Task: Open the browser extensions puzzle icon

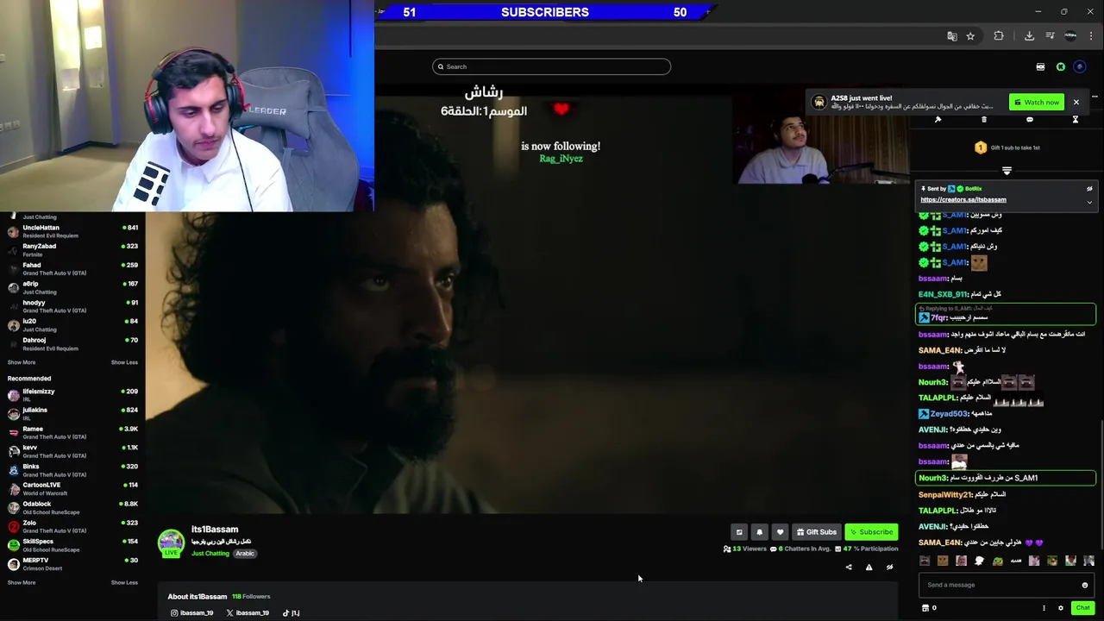Action: (x=999, y=36)
